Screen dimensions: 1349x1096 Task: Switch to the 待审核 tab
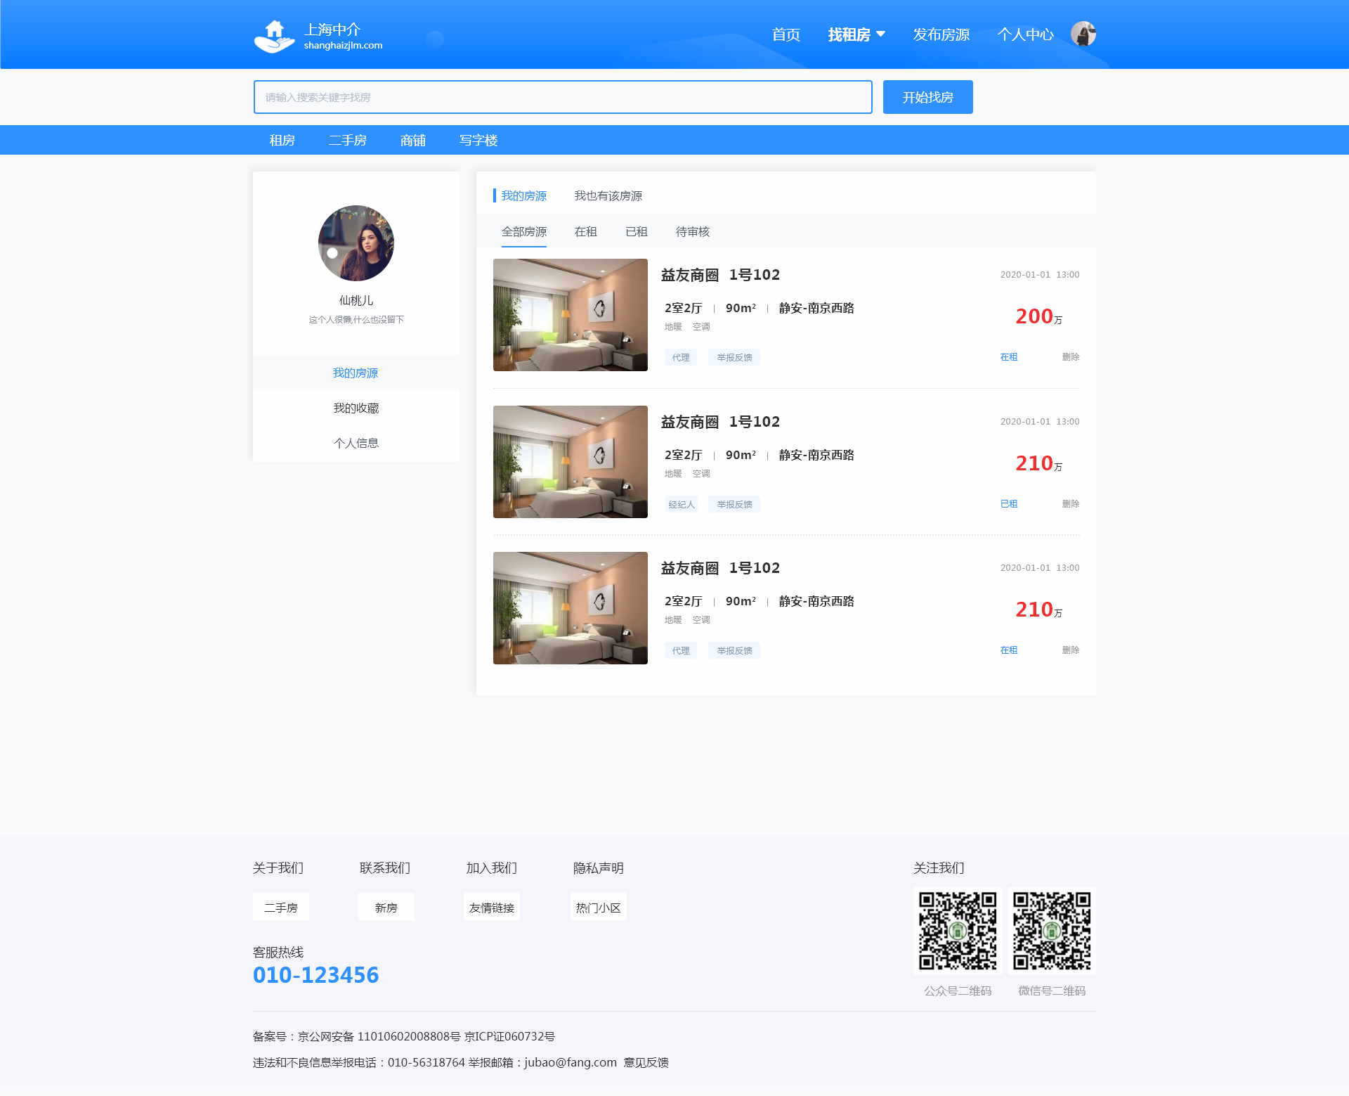(x=692, y=232)
